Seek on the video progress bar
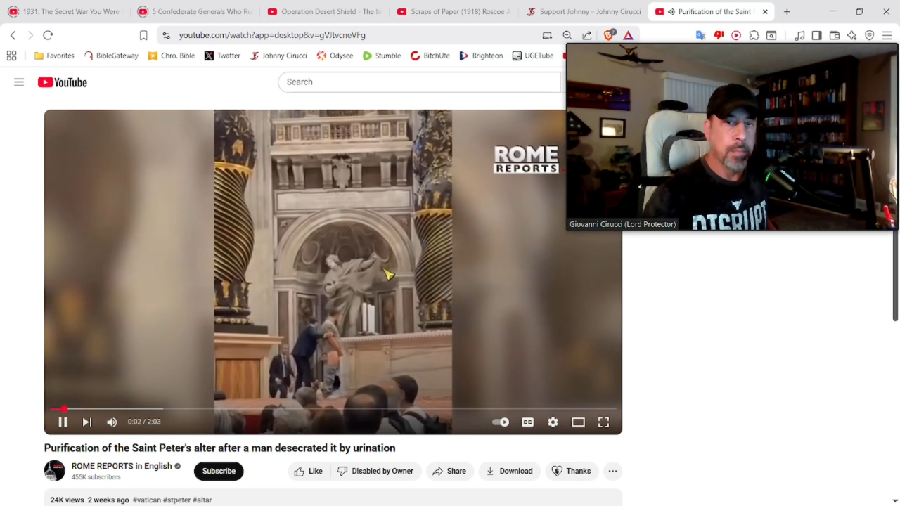The width and height of the screenshot is (900, 506). click(x=281, y=408)
